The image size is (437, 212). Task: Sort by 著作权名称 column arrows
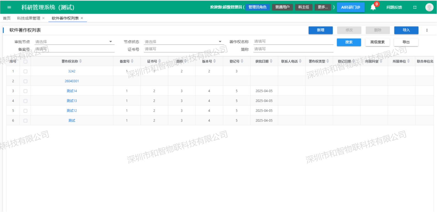(x=81, y=61)
